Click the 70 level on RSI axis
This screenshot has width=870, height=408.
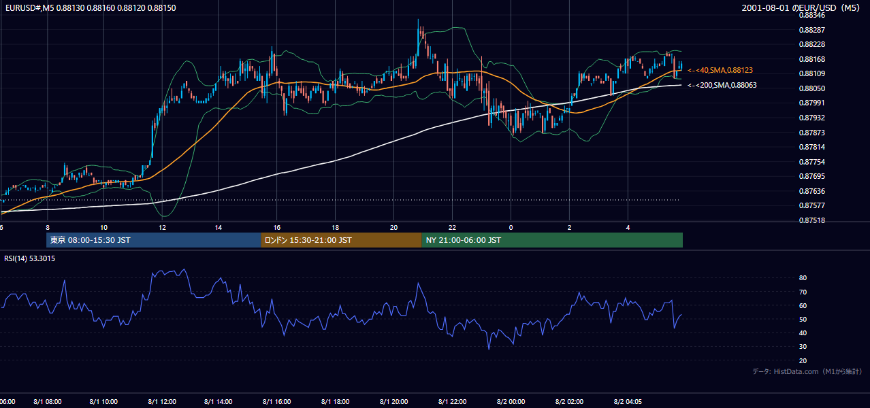pyautogui.click(x=803, y=292)
